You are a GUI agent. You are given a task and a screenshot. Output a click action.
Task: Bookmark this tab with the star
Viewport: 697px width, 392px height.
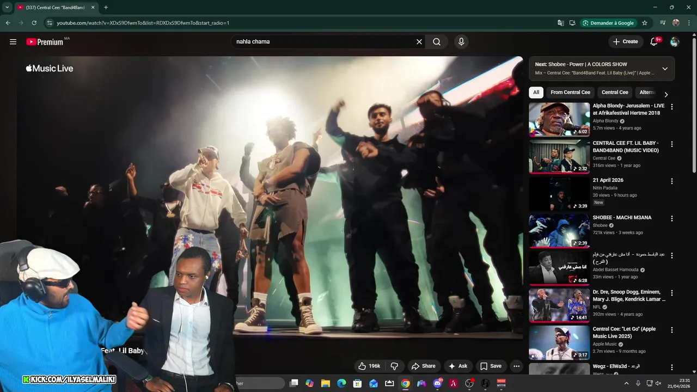[645, 23]
